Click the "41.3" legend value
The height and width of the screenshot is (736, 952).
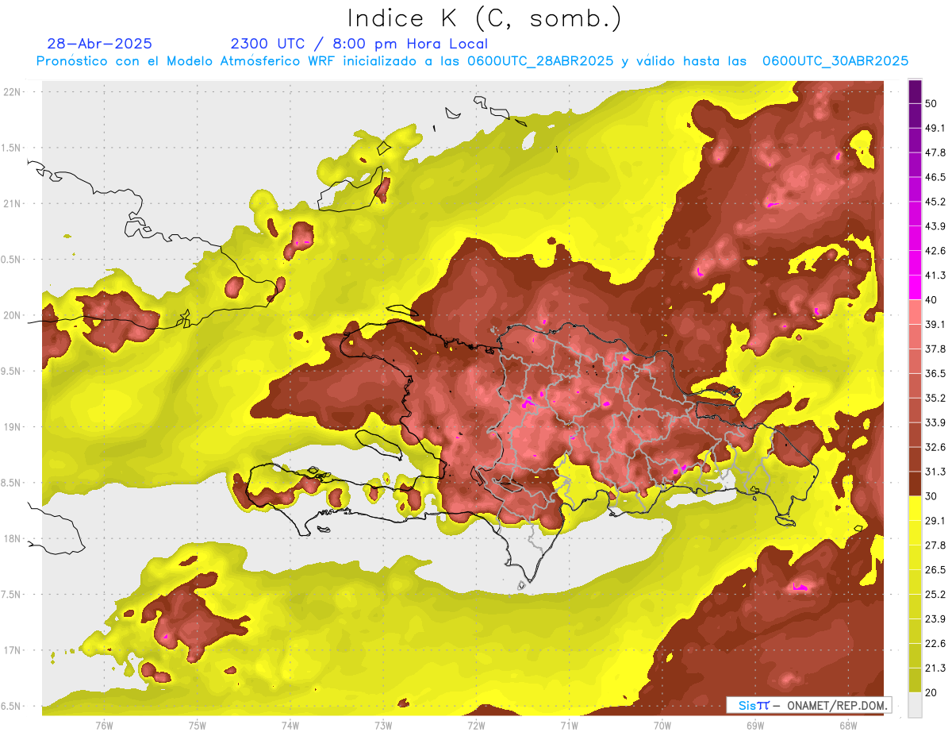tap(935, 276)
